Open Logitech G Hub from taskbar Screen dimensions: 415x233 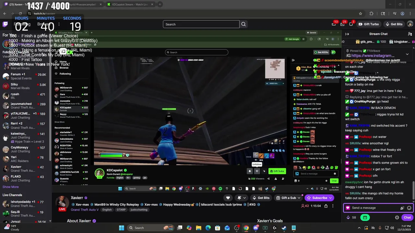coord(275,228)
